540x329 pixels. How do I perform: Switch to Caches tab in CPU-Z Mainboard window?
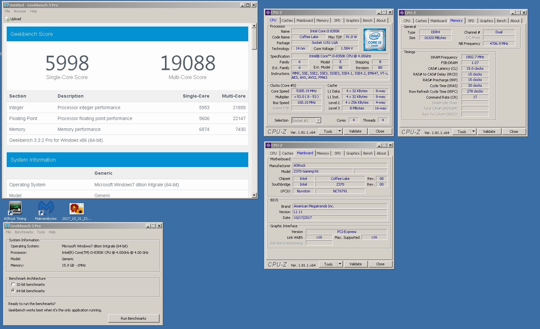(288, 153)
